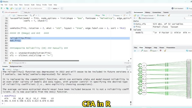Image resolution: width=192 pixels, height=108 pixels.
Task: Save the current script from editor toolbar
Action: click(x=14, y=16)
